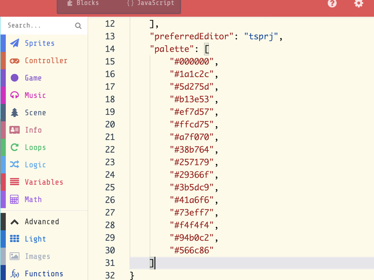Click the Music headphones icon

coord(15,95)
